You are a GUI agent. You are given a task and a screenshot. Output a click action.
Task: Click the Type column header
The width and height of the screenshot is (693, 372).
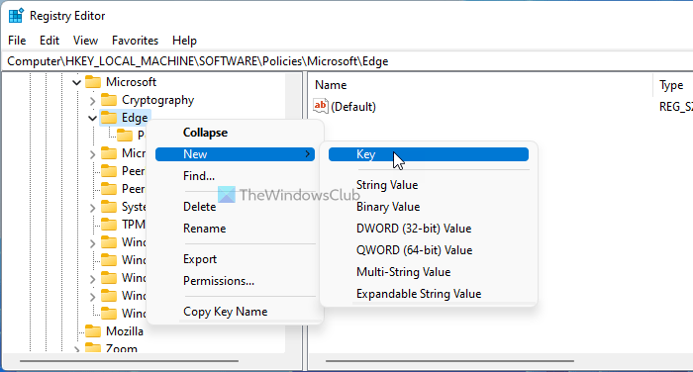click(x=672, y=85)
